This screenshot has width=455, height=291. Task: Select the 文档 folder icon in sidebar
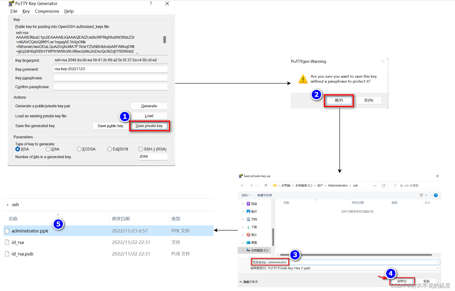coord(248,219)
